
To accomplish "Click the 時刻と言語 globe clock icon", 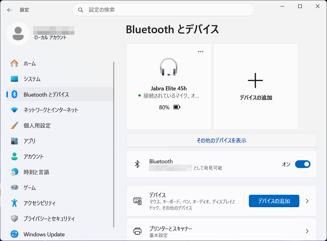I will pyautogui.click(x=14, y=172).
